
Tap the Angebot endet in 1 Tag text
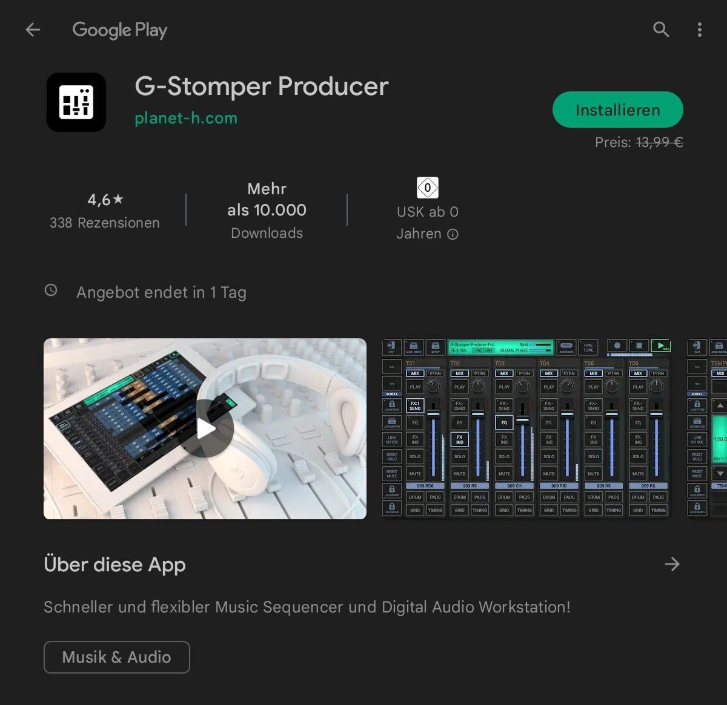161,292
